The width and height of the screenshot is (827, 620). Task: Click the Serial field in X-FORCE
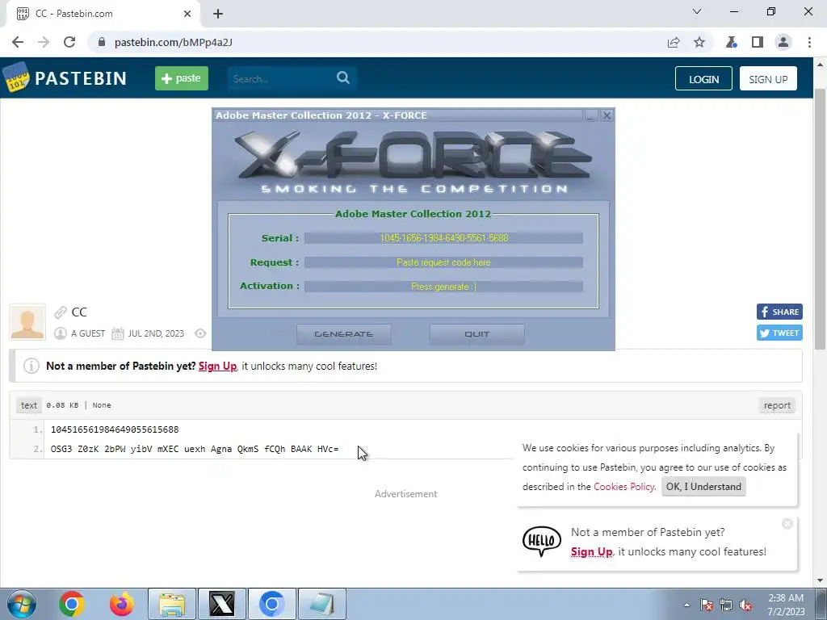(x=443, y=238)
